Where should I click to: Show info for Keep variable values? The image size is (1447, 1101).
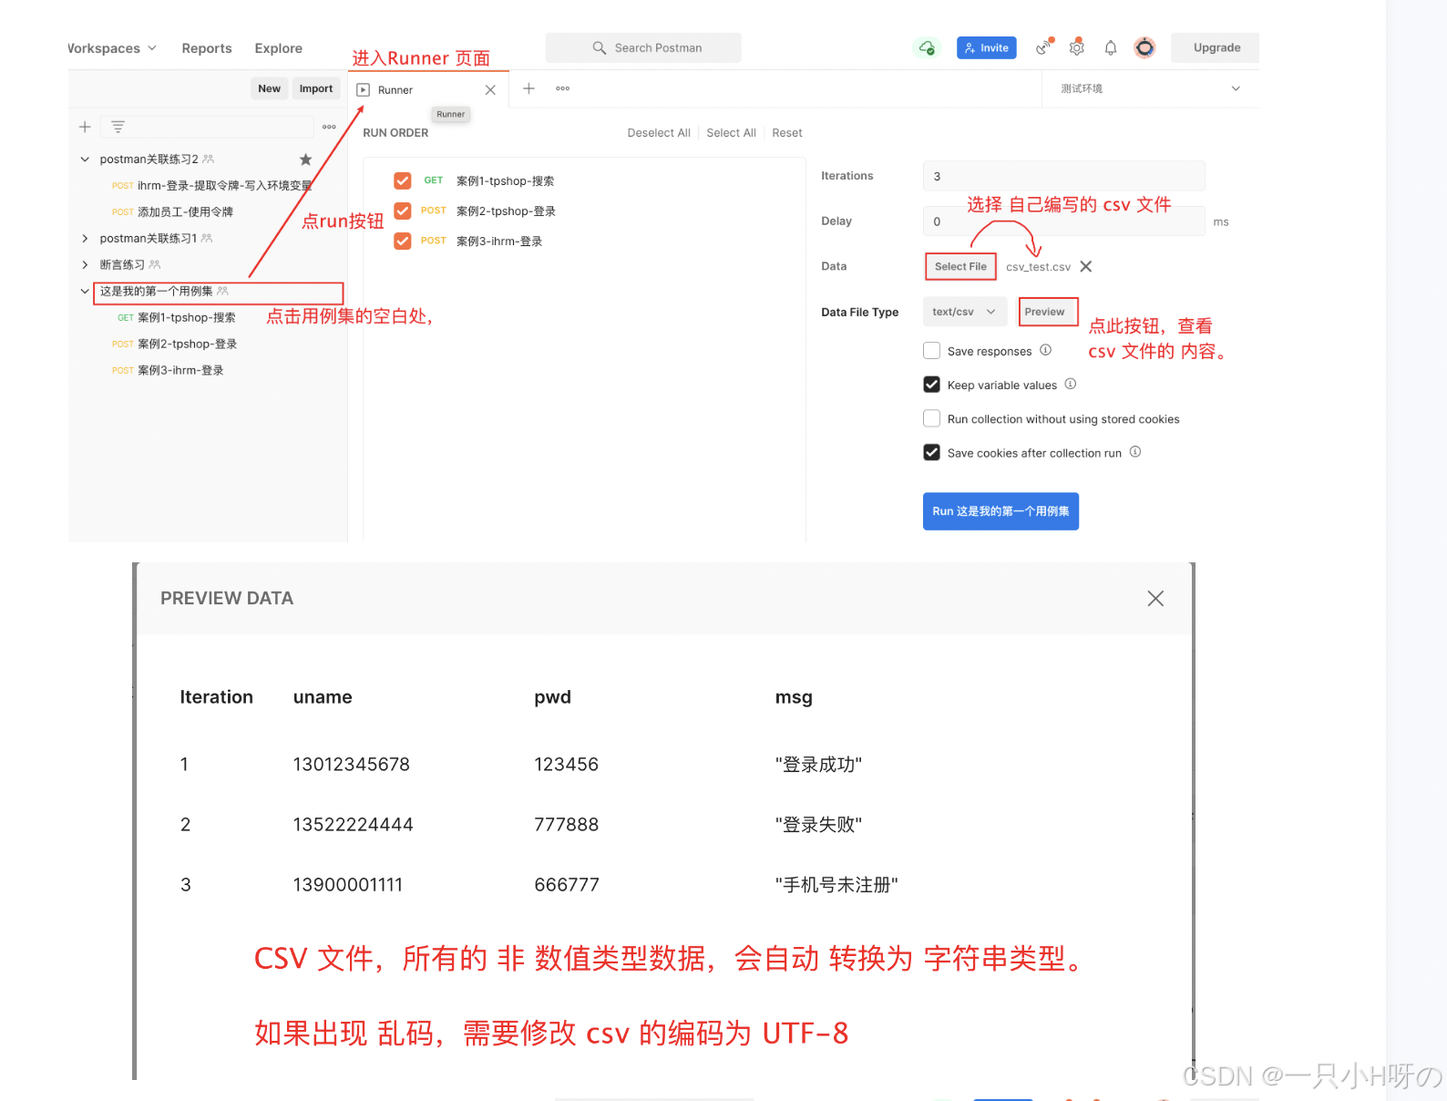coord(1071,384)
